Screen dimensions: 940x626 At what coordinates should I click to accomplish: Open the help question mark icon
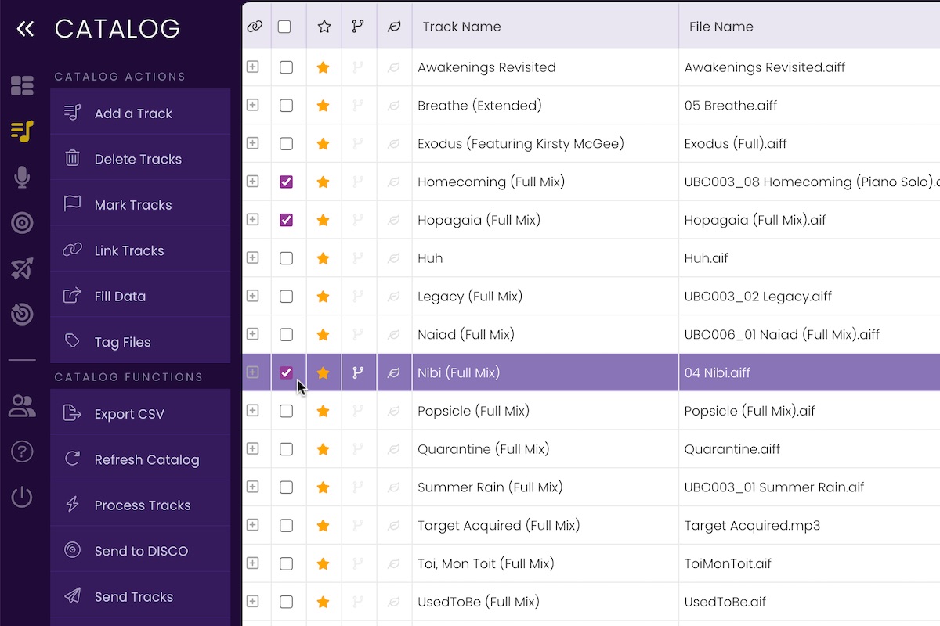(x=22, y=452)
